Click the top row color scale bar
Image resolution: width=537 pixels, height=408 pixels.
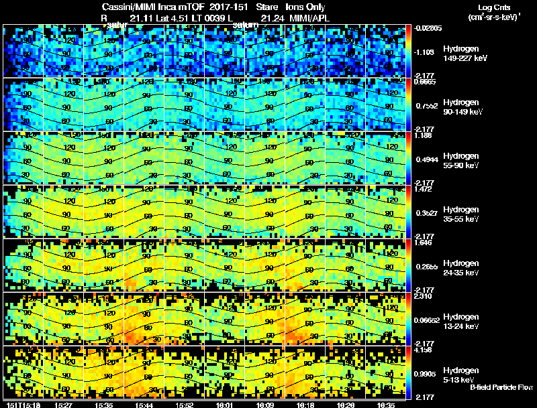(x=409, y=51)
